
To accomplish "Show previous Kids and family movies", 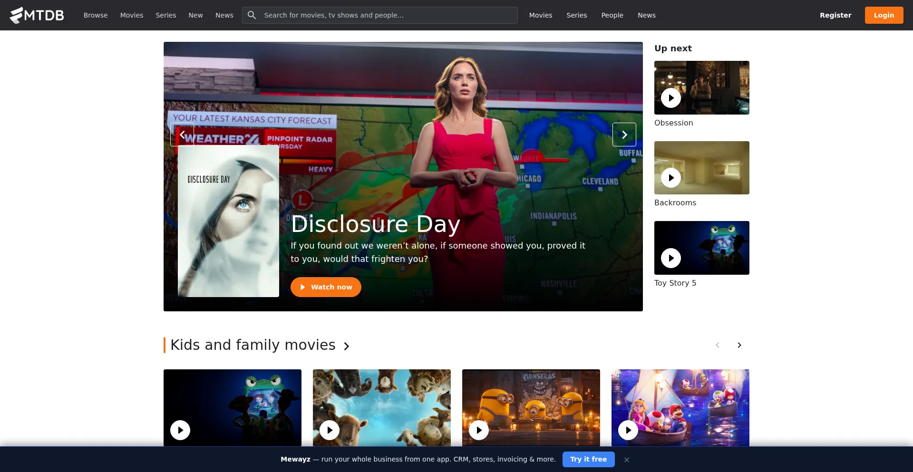I will pyautogui.click(x=718, y=345).
